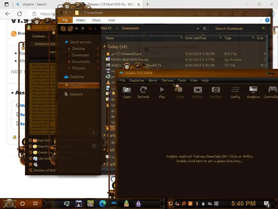Image resolution: width=278 pixels, height=209 pixels.
Task: Toggle Keep Encrypted checkbox in NUSD
Action: [30, 146]
